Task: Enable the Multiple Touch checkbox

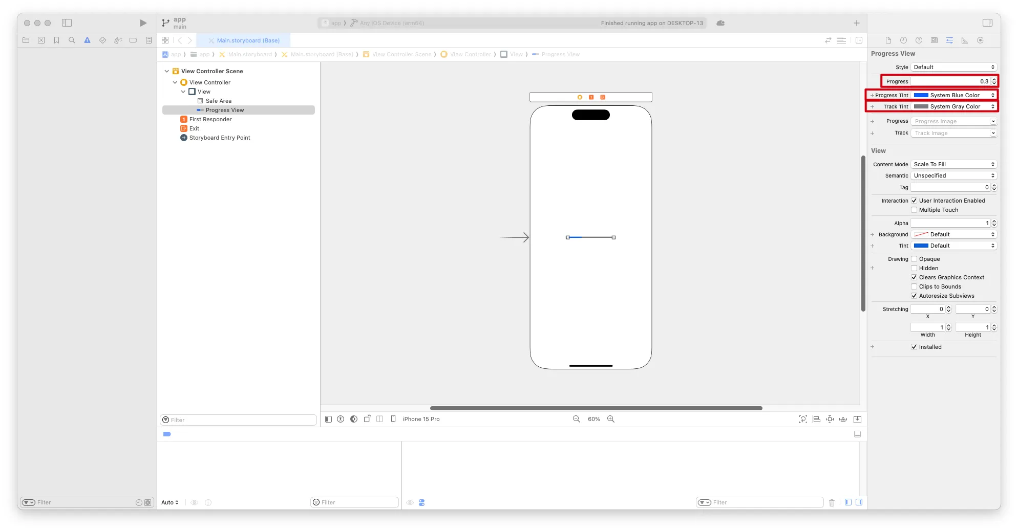Action: [x=914, y=210]
